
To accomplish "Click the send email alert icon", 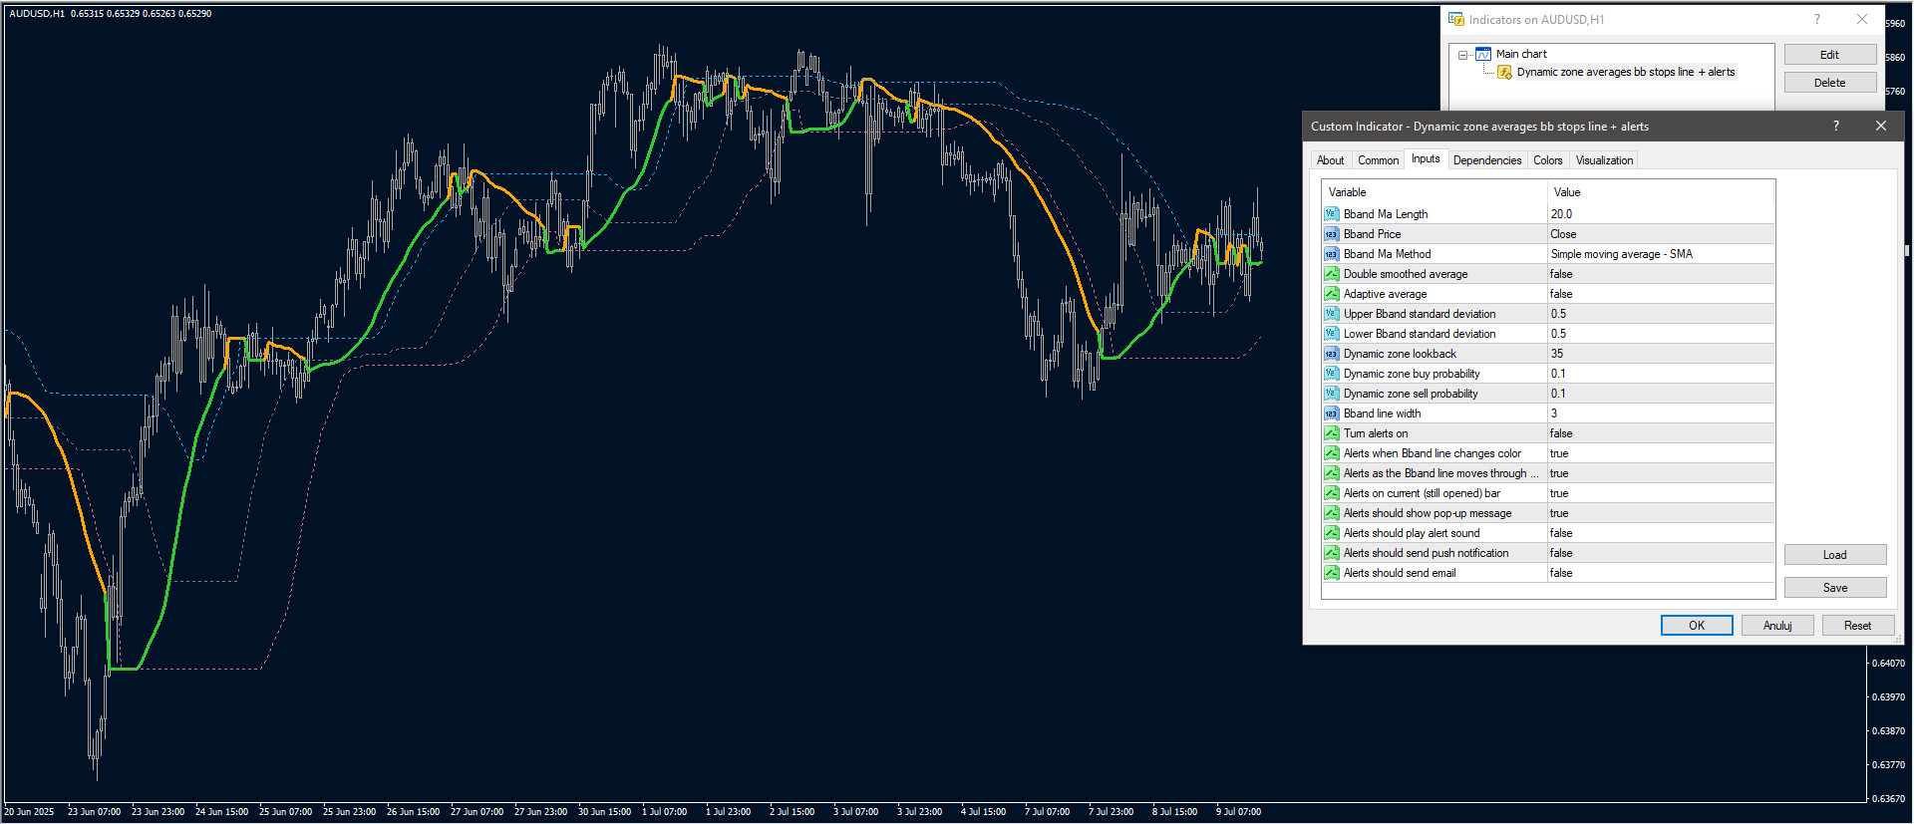I will click(x=1331, y=573).
